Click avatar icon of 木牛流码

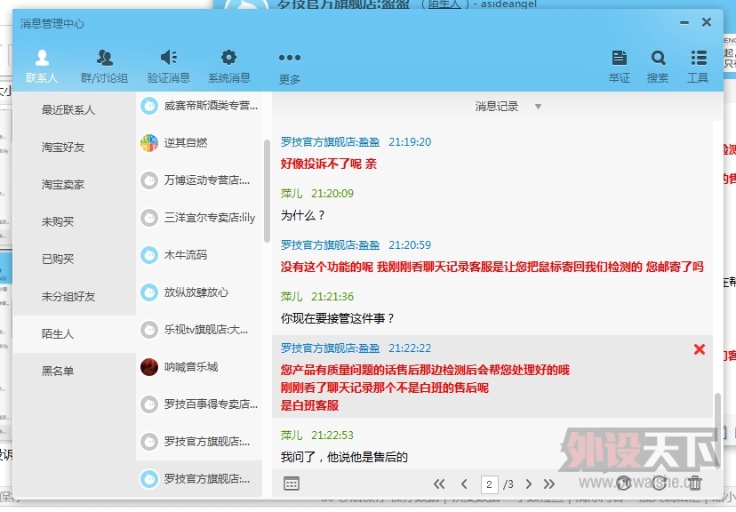[x=149, y=255]
